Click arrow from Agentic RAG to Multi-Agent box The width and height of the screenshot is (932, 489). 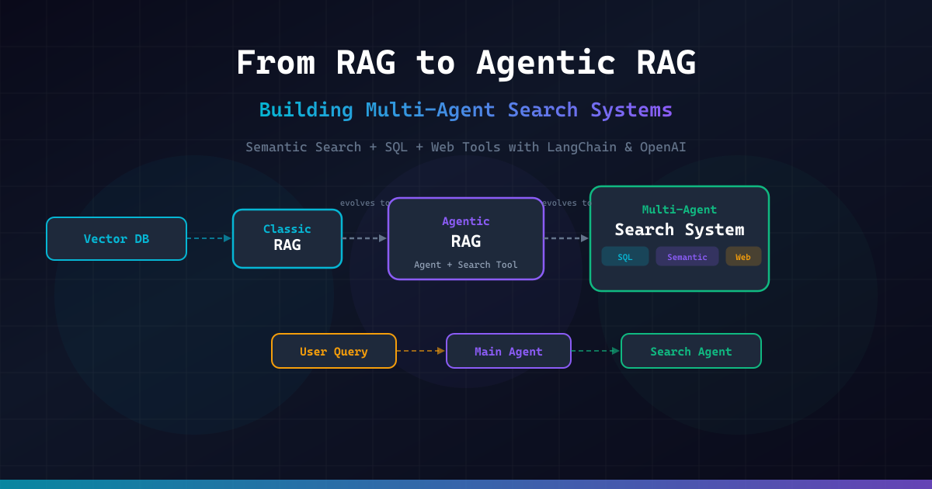coord(566,238)
